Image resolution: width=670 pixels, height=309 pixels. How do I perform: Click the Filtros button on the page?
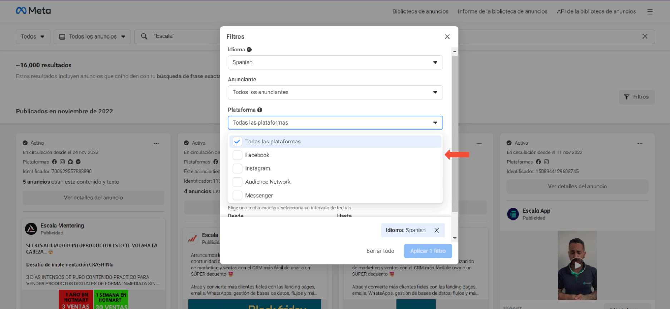coord(636,97)
